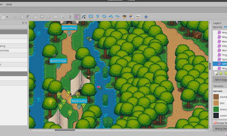Image resolution: width=227 pixels, height=136 pixels.
Task: Click the first green Raise Layer arrow
Action: click(221, 73)
